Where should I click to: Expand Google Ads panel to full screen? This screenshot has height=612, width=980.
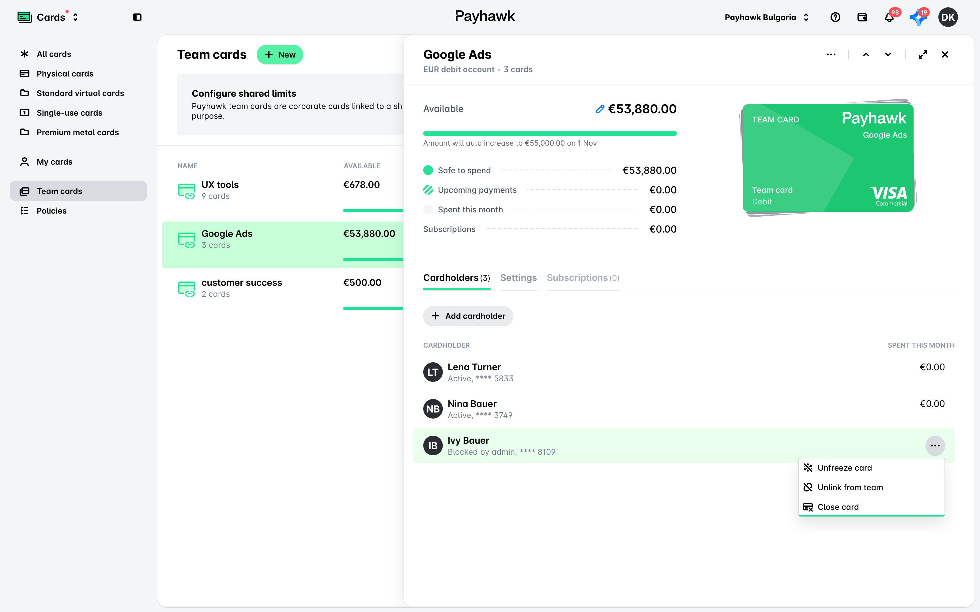tap(923, 55)
